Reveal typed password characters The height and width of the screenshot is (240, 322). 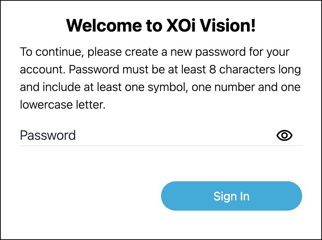pyautogui.click(x=284, y=136)
